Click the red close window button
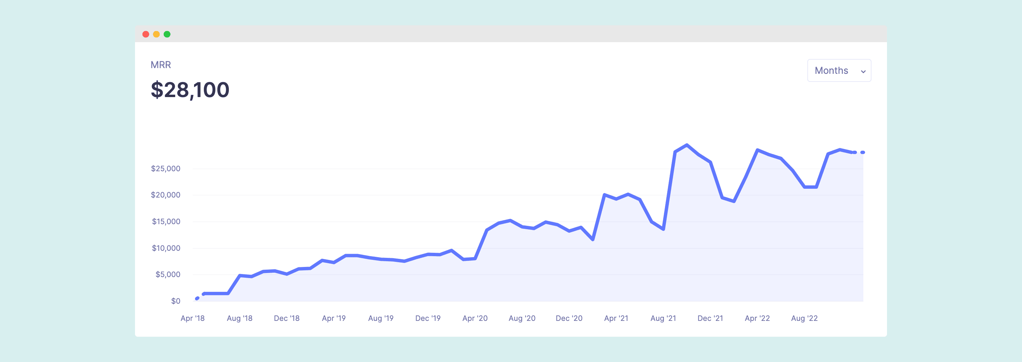Image resolution: width=1022 pixels, height=362 pixels. click(145, 34)
